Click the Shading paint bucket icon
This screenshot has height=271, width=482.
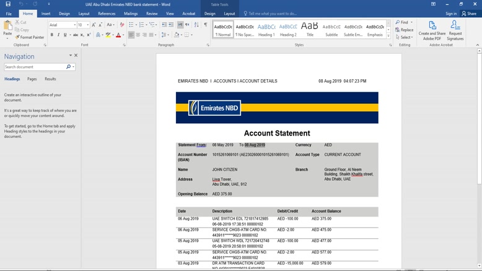(x=177, y=35)
